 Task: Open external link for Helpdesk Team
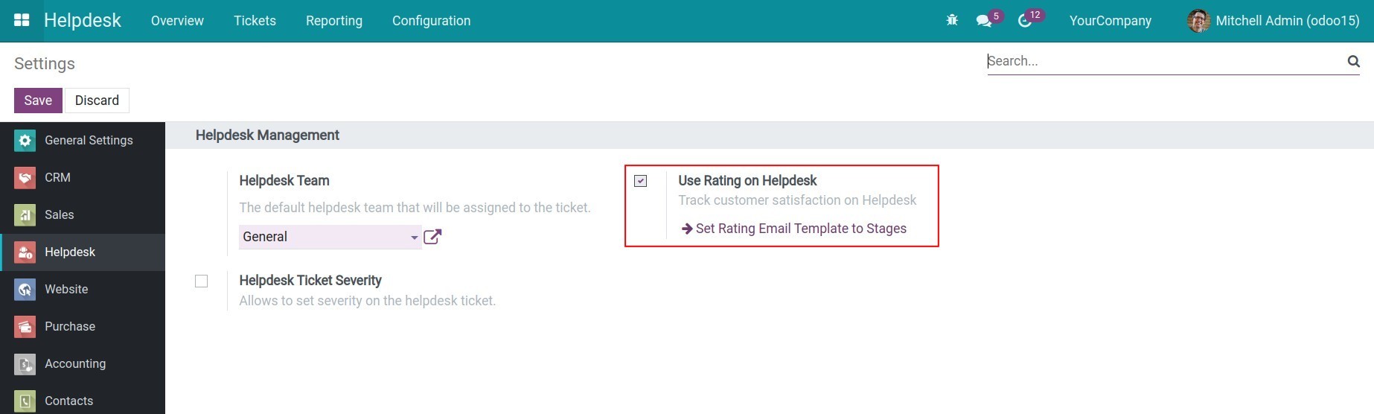tap(432, 237)
